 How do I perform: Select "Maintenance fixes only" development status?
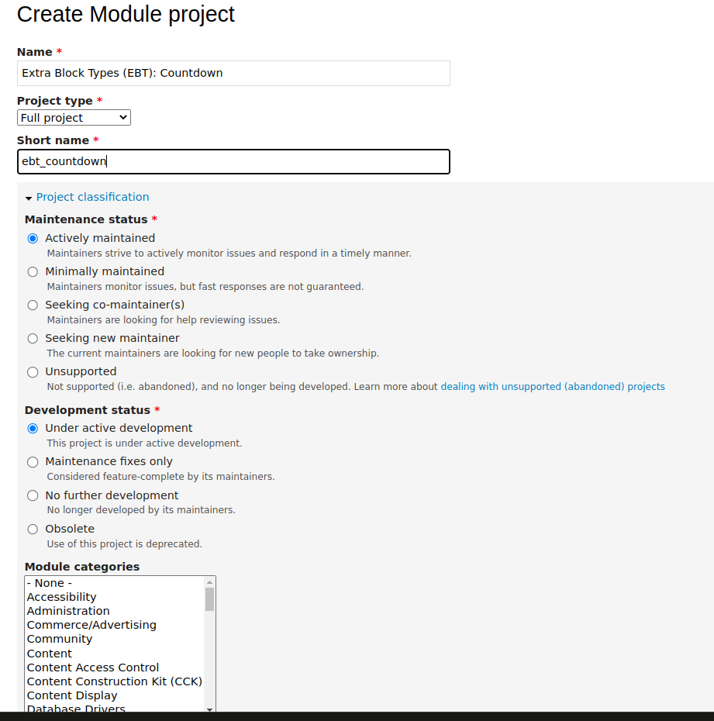pos(32,461)
